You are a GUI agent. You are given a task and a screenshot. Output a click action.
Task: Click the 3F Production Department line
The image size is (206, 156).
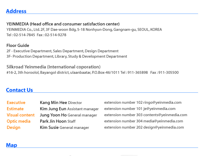[x=67, y=57]
